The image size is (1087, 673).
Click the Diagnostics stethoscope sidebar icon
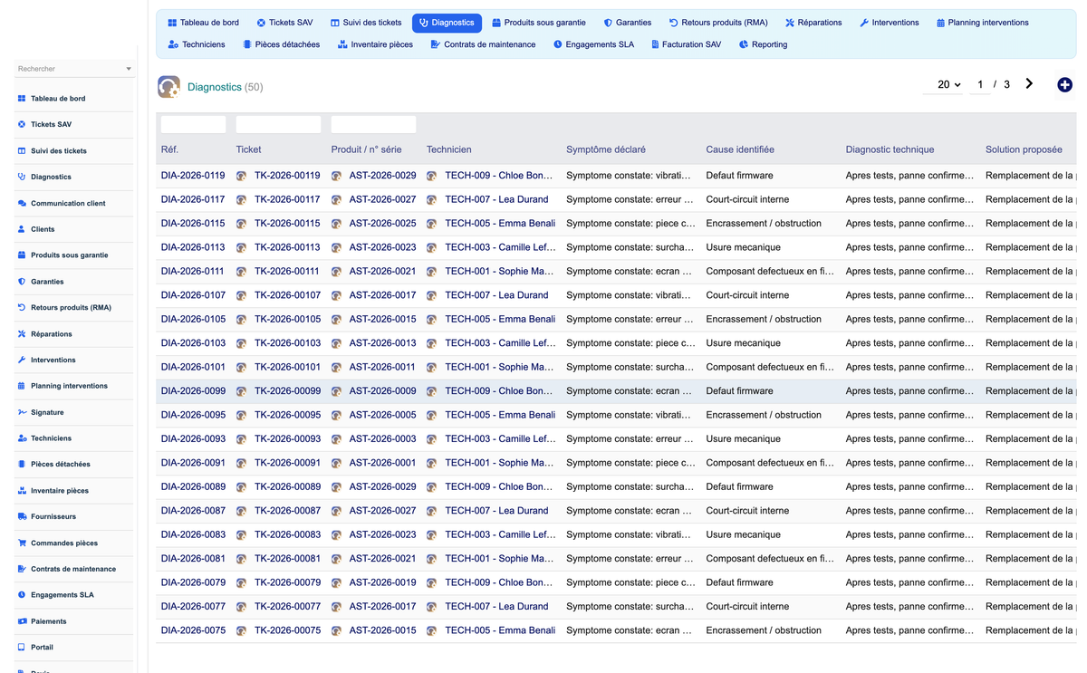pyautogui.click(x=22, y=178)
